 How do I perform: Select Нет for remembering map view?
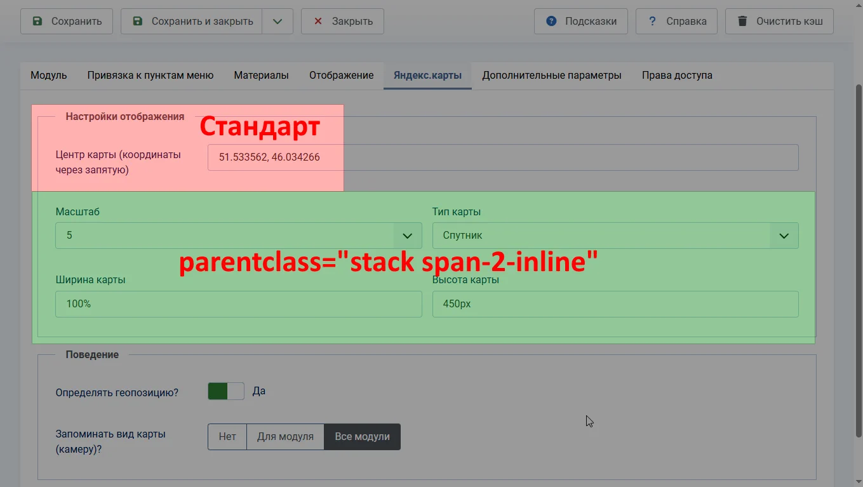pos(227,437)
